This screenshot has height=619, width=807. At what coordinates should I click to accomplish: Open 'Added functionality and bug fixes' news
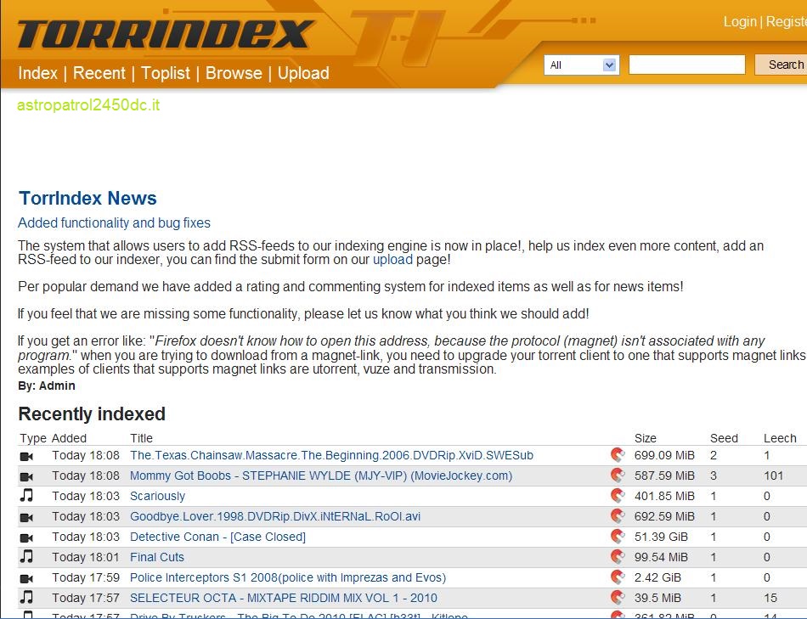[x=115, y=222]
